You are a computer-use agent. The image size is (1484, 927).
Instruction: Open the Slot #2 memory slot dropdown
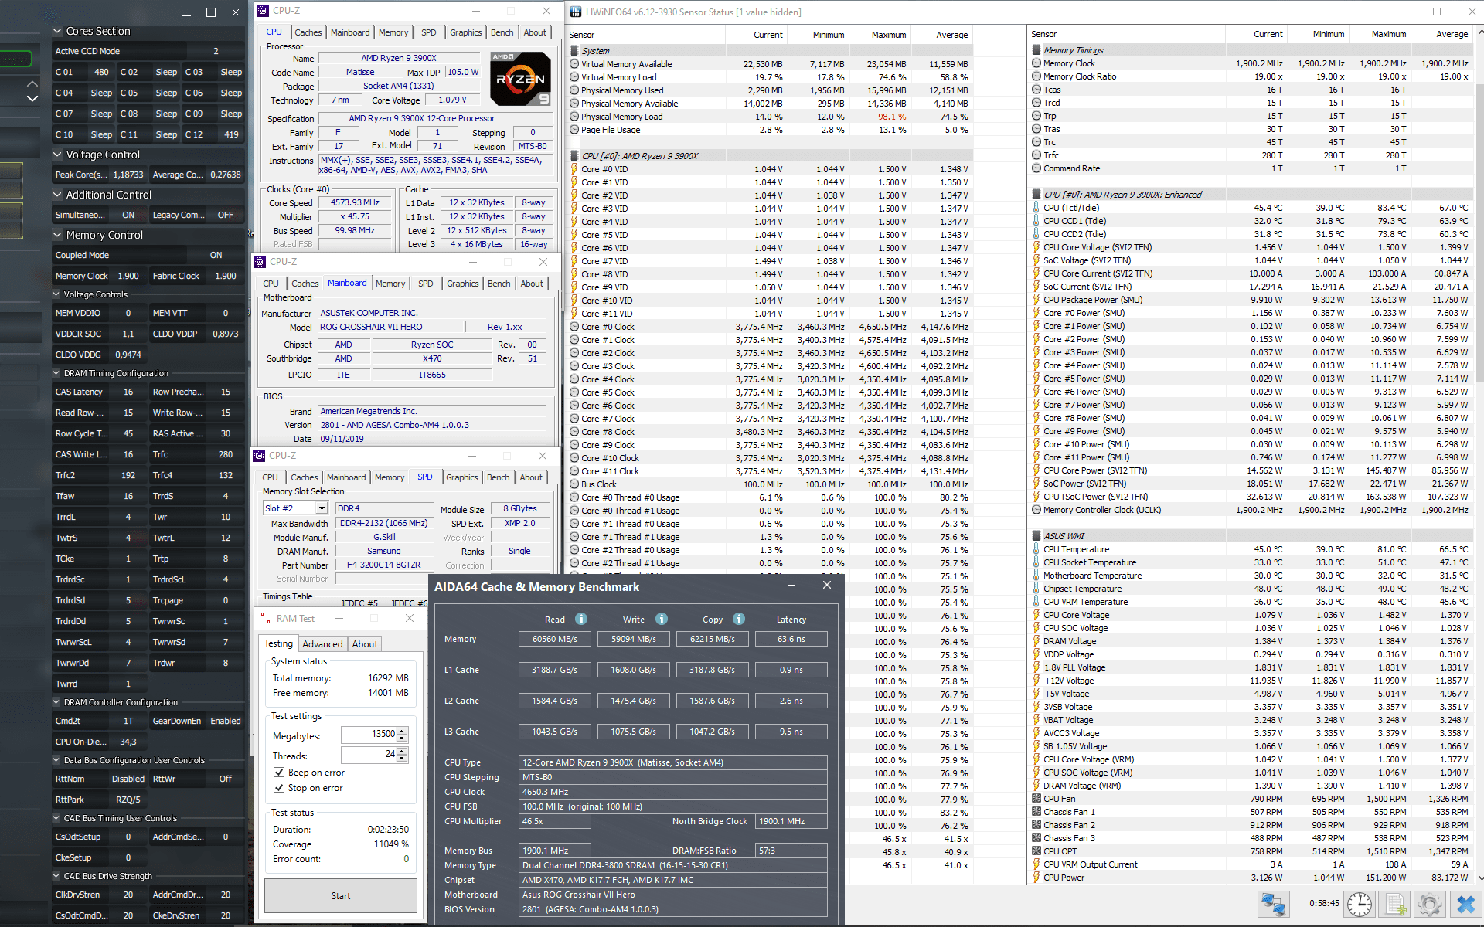[x=322, y=508]
